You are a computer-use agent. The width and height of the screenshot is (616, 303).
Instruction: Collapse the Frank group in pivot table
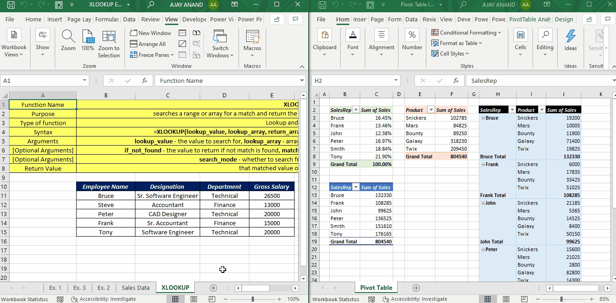(x=482, y=164)
